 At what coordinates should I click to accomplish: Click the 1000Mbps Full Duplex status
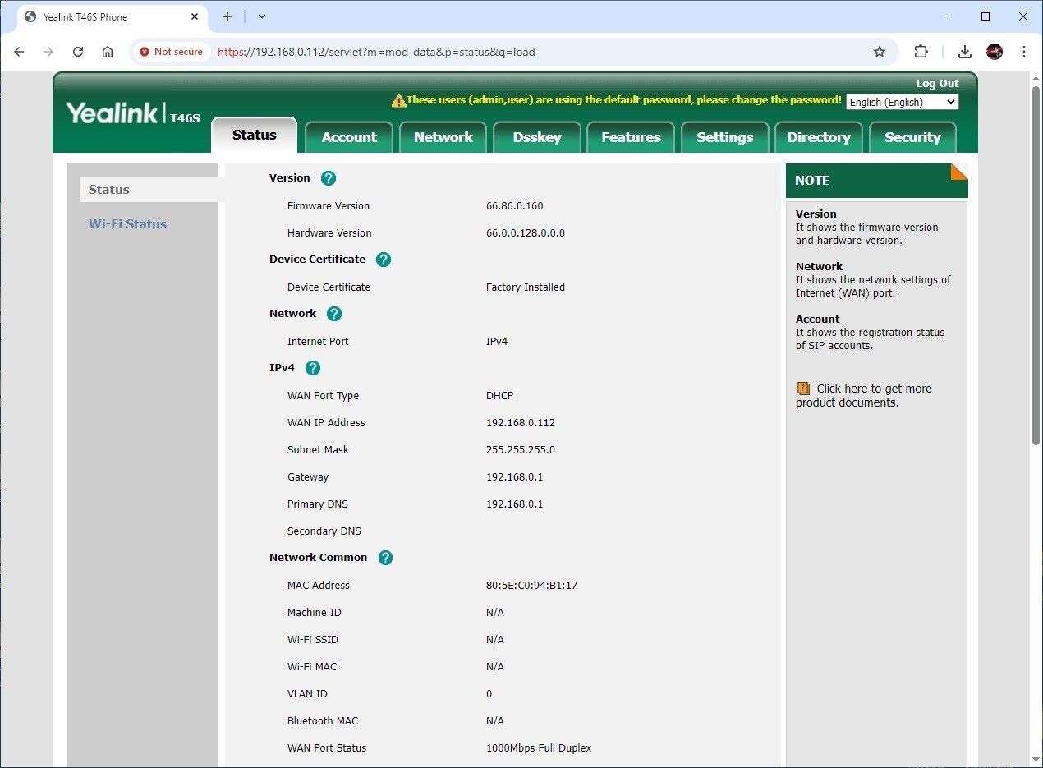(x=539, y=748)
